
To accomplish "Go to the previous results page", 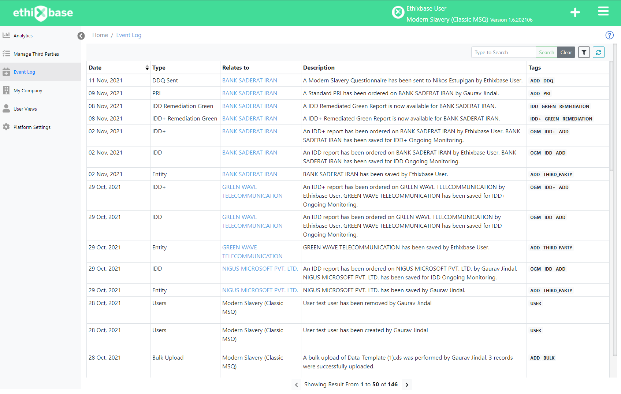I will (x=297, y=384).
